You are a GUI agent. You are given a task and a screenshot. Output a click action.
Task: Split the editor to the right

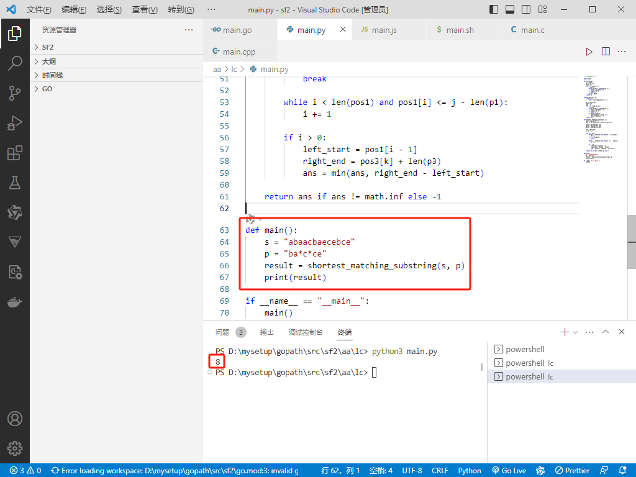[606, 52]
